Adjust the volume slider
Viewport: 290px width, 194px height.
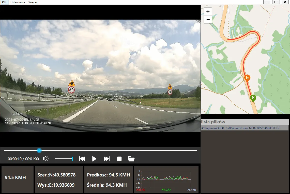pos(64,159)
